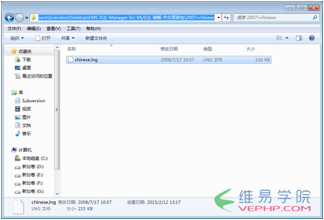Viewport: 324px width, 220px height.
Task: Click the 图片 pictures icon
Action: click(x=17, y=117)
